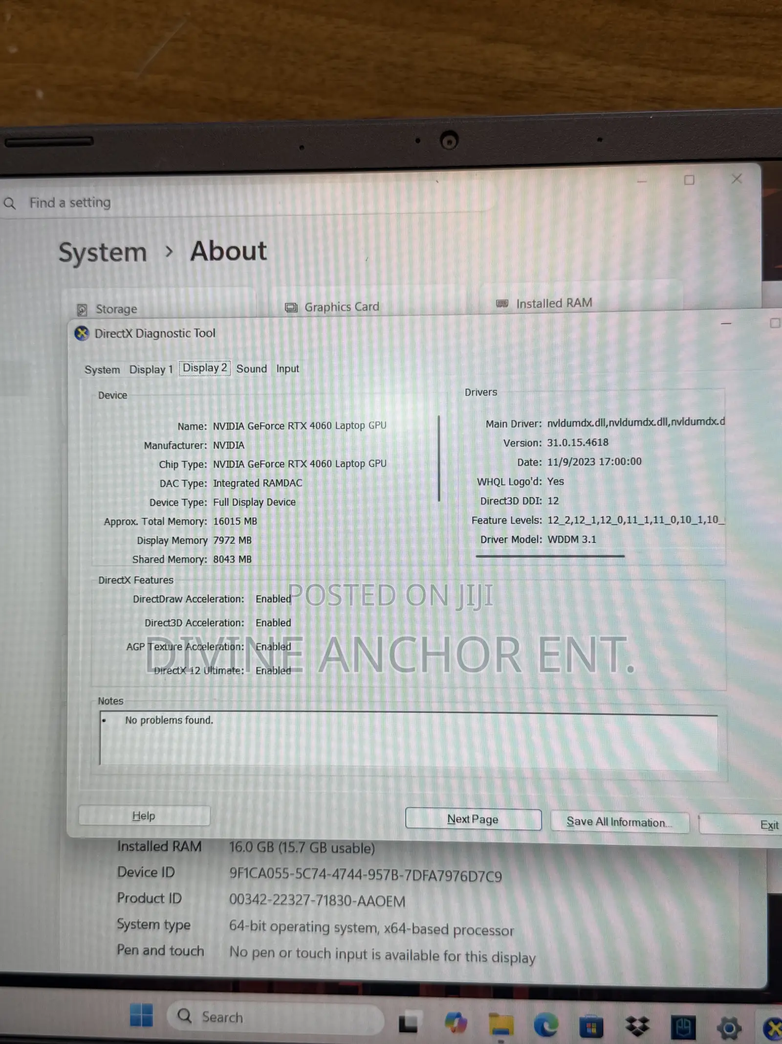
Task: Select Approx. Total Memory value 16015 MB
Action: tap(235, 522)
